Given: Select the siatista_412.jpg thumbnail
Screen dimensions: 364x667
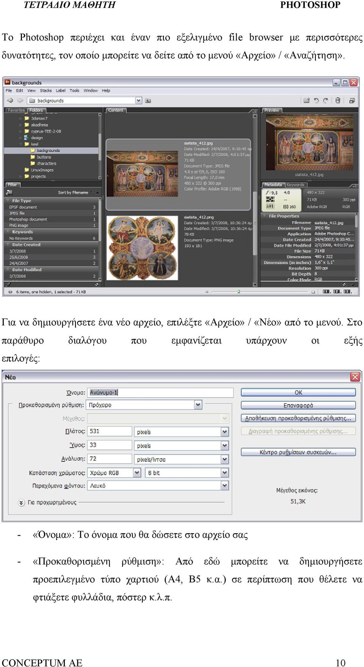Looking at the screenshot, I should (x=142, y=174).
